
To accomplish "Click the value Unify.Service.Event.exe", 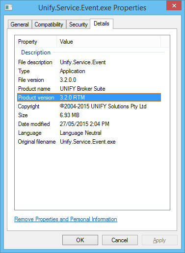I will (x=88, y=142).
